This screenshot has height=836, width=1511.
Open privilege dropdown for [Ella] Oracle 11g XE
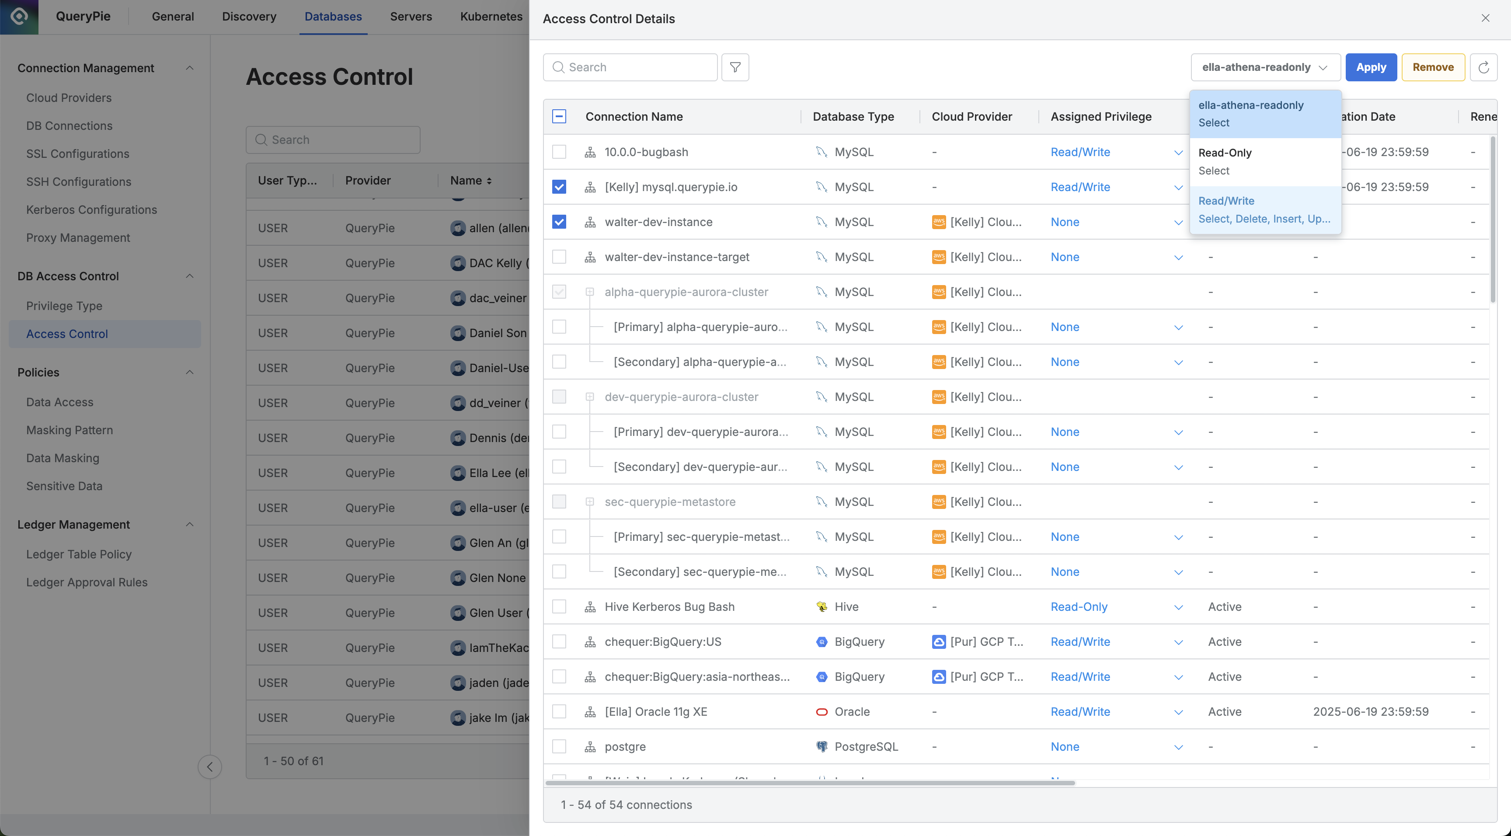coord(1178,712)
